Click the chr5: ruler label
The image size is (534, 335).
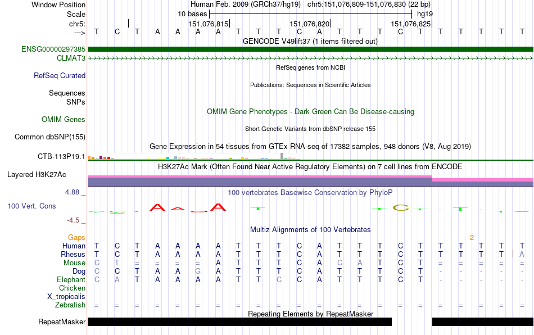77,24
